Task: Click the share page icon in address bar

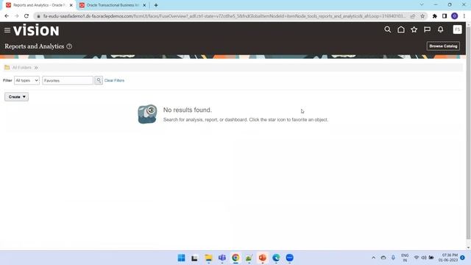Action: pos(413,16)
